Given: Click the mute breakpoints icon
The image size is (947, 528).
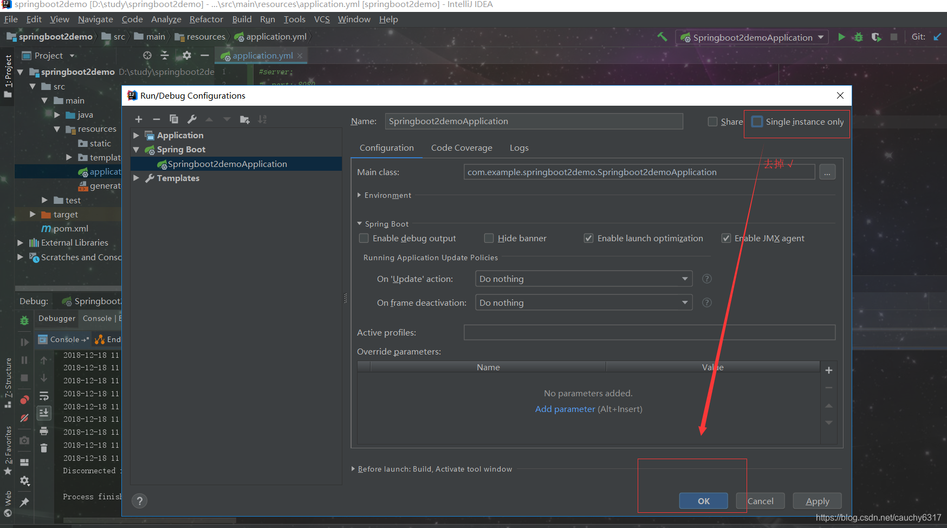Looking at the screenshot, I should tap(24, 418).
